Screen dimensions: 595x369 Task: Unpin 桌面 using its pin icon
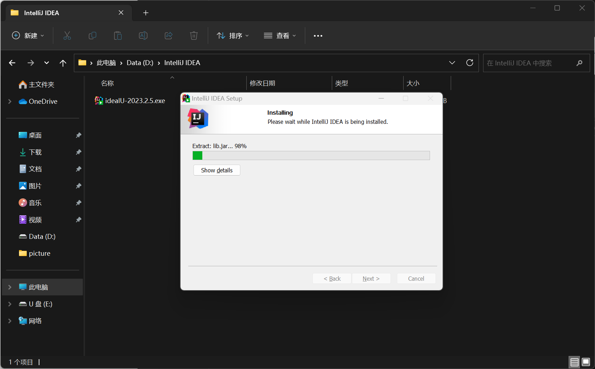click(78, 135)
